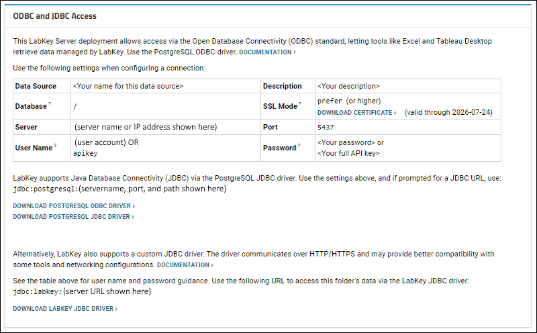Click the help icon next to SSL Mode
Screen dimensions: 537x333
click(x=300, y=103)
